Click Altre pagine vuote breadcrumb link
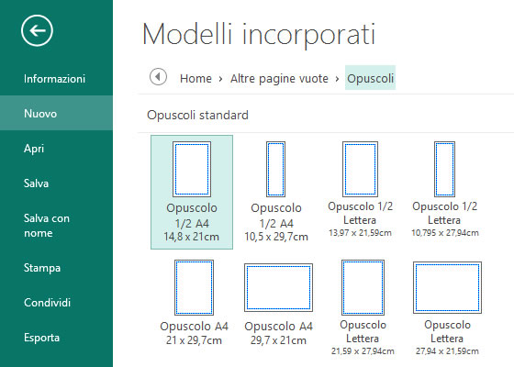 pos(279,78)
